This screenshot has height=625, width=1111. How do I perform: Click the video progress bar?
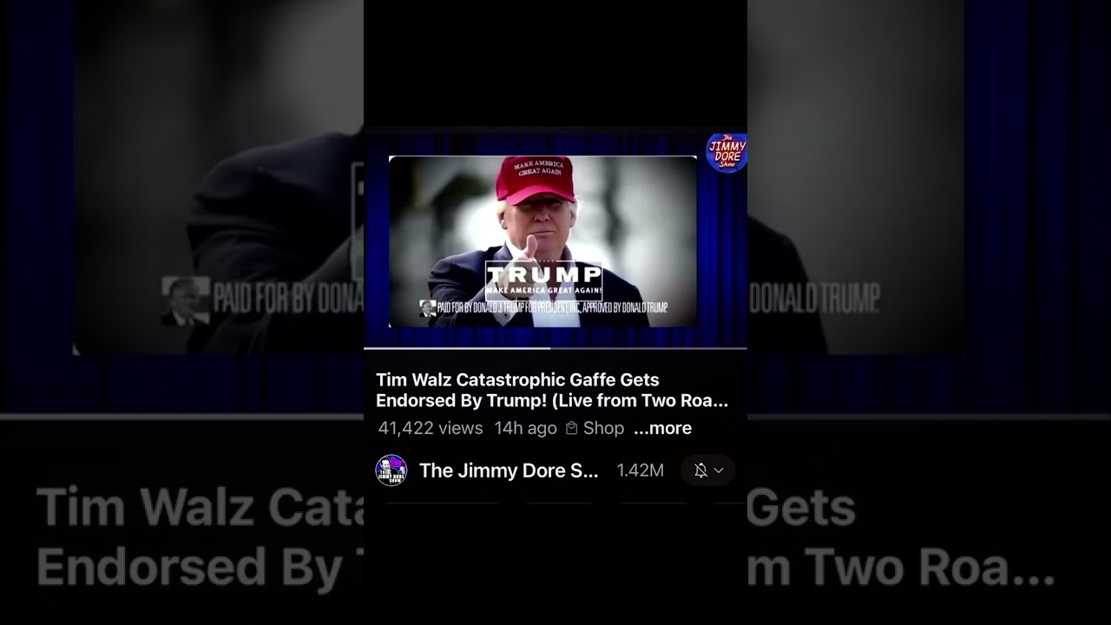(x=555, y=348)
